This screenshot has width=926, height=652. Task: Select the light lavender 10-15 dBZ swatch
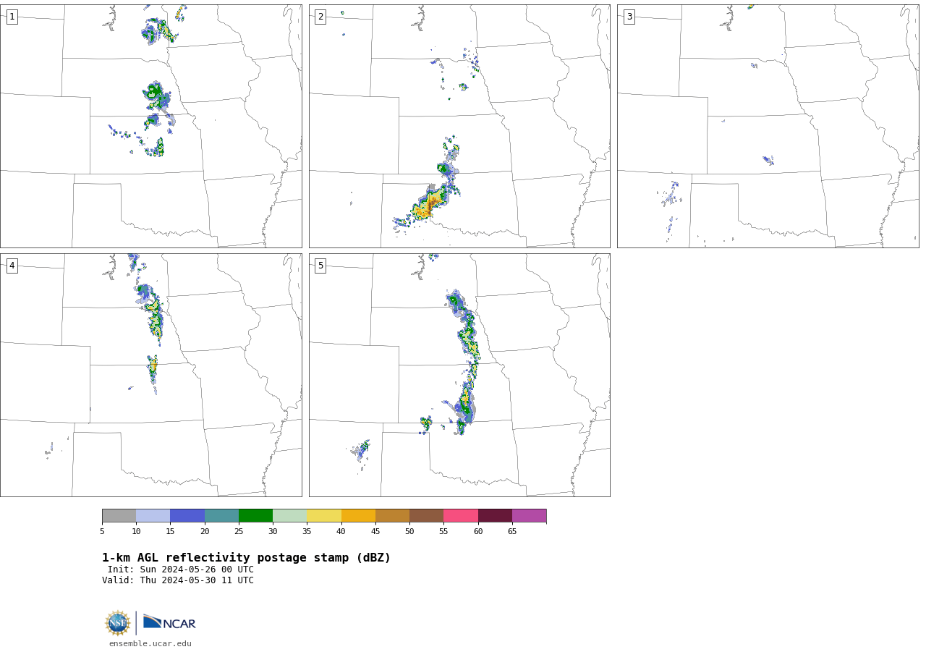153,516
